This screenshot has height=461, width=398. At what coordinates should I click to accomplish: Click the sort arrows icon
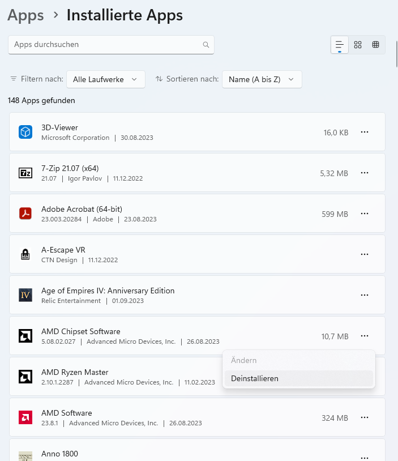(159, 79)
